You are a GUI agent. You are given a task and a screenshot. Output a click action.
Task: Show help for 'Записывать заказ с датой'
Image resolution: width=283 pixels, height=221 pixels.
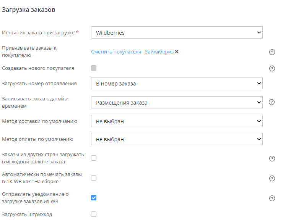[272, 102]
